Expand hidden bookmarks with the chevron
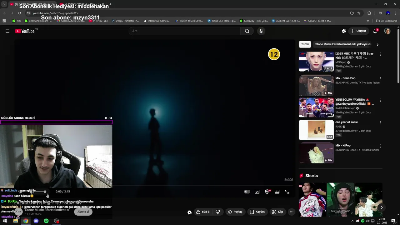 point(368,21)
